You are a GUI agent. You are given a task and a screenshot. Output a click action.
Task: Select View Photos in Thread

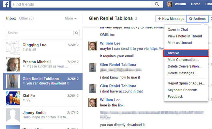click(x=186, y=36)
